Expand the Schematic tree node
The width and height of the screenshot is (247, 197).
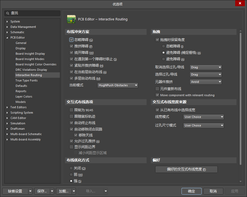7,32
